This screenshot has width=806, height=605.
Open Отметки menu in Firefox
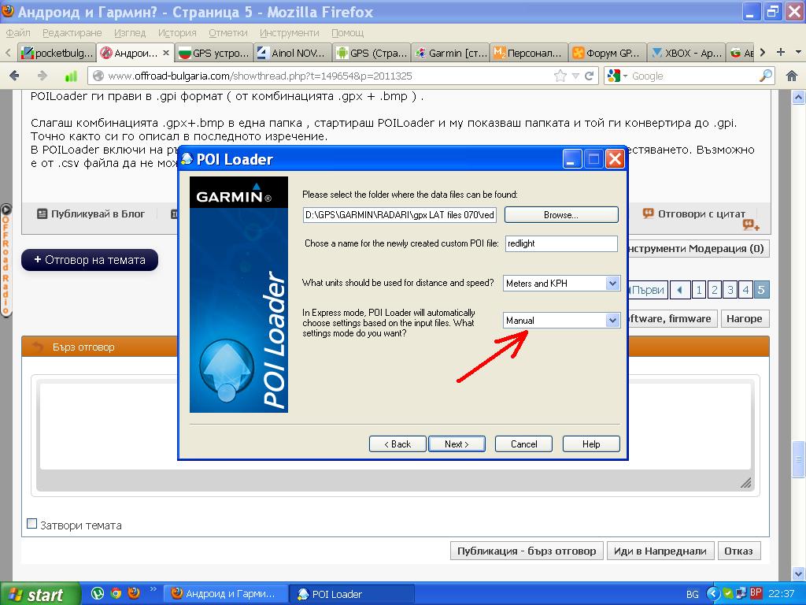tap(228, 33)
